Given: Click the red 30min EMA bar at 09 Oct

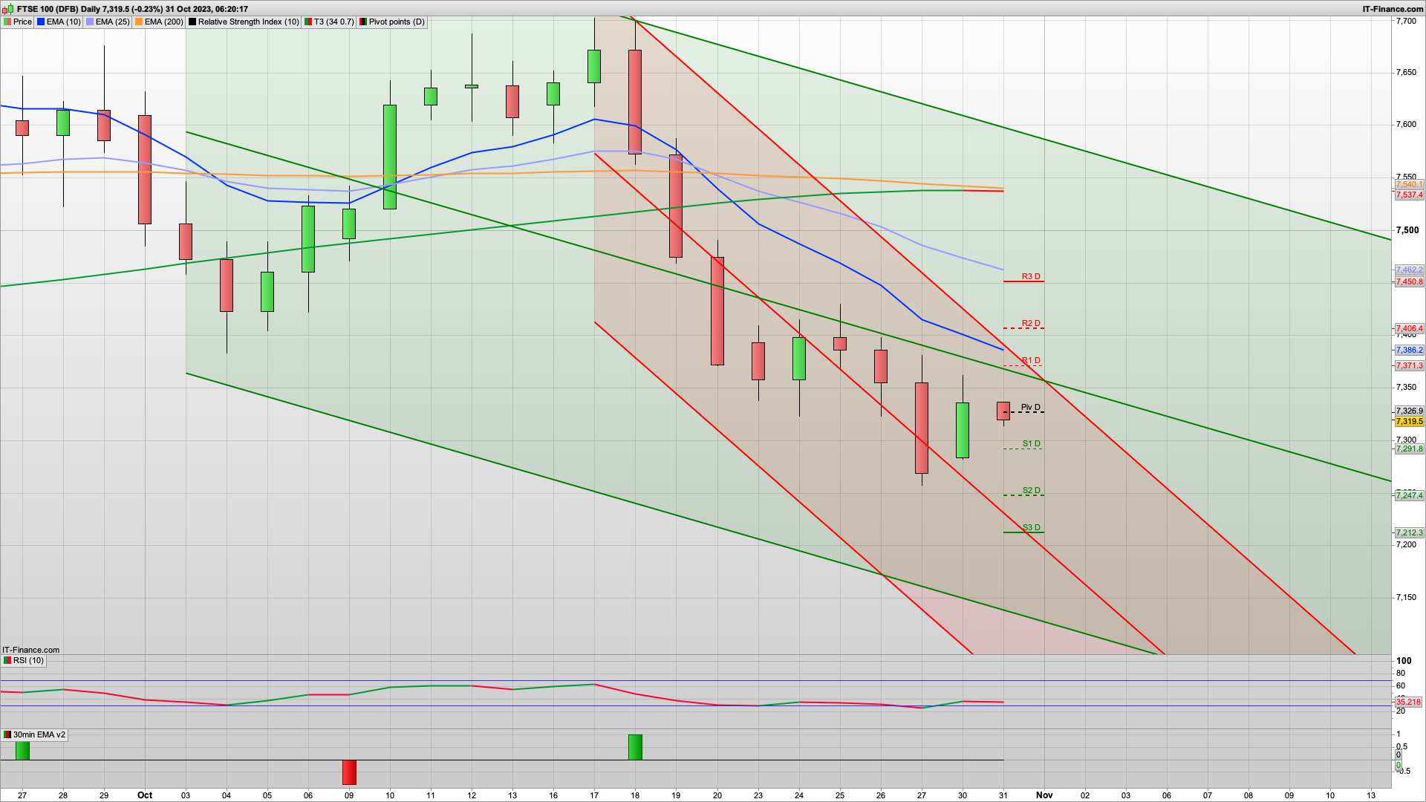Looking at the screenshot, I should pos(349,772).
